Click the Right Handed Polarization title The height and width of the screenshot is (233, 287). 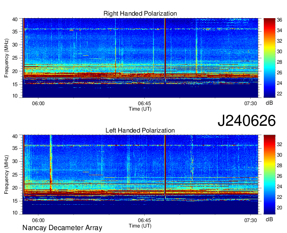140,14
